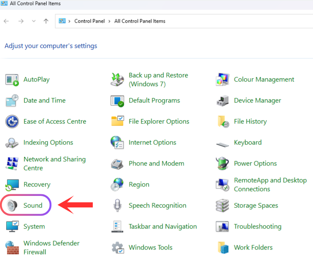
Task: Click the Colour Management icon
Action: click(x=222, y=79)
